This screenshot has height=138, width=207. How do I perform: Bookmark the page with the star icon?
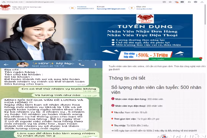170,2
